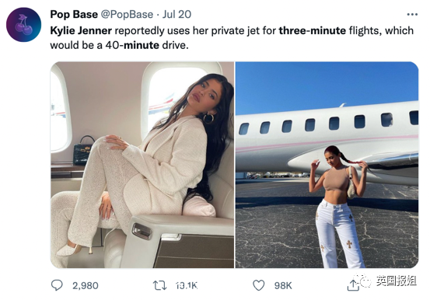
Task: Open the Pop Base display name
Action: coord(74,14)
